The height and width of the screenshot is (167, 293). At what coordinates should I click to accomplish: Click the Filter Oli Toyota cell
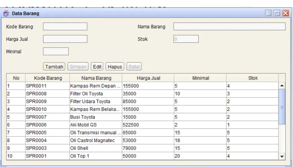(x=96, y=94)
